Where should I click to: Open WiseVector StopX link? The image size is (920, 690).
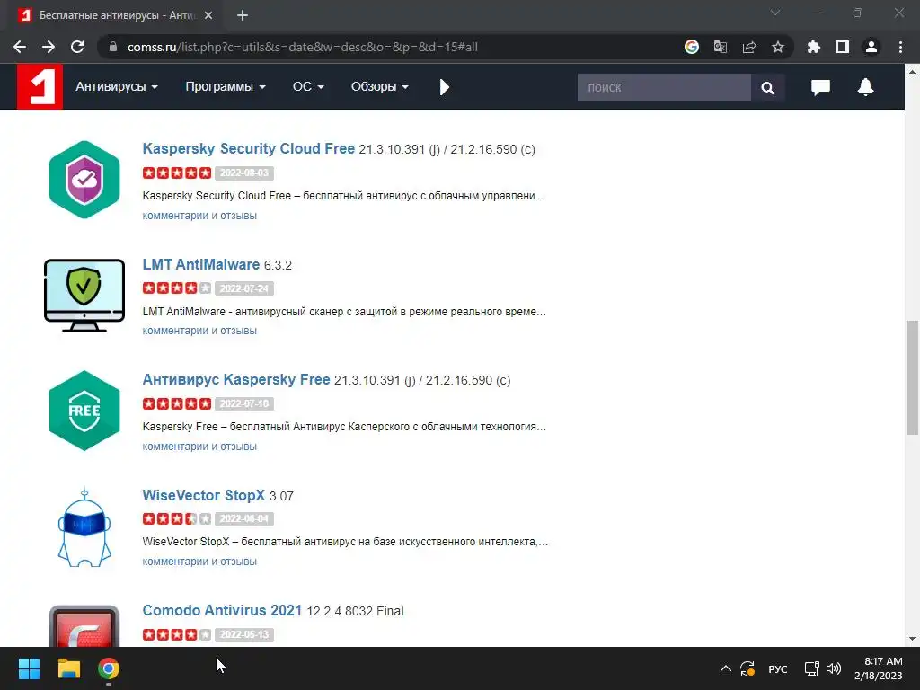point(204,495)
